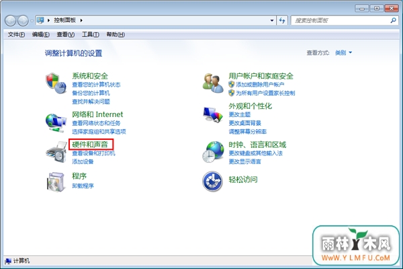
Task: Expand the breadcrumb arrow after 控制面板
Action: (81, 20)
